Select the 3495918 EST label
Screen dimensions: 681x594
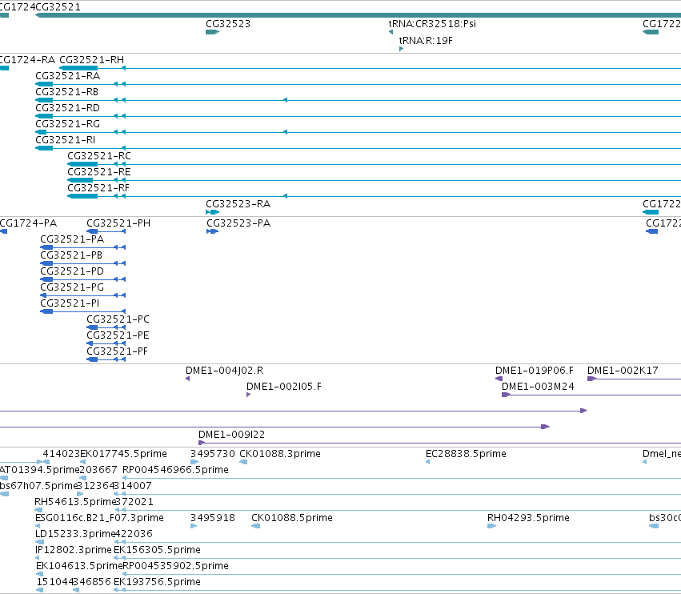click(213, 518)
